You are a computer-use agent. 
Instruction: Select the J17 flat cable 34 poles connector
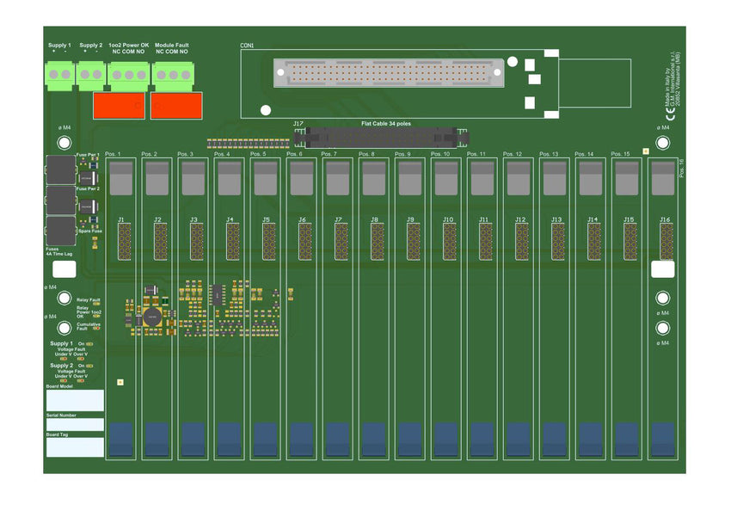pos(384,136)
